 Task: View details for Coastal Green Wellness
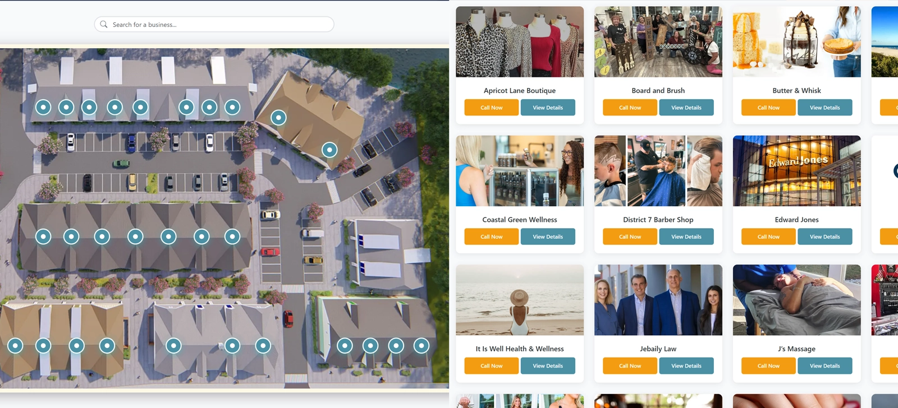click(x=548, y=237)
